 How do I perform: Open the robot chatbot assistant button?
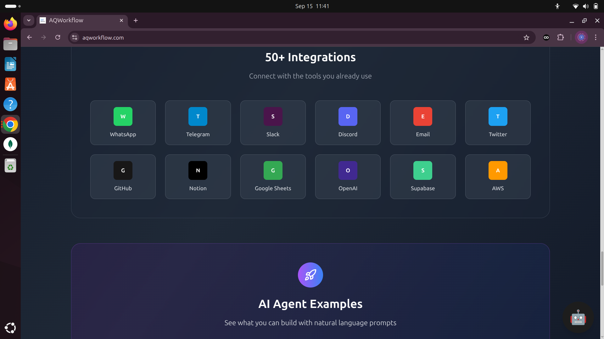click(x=578, y=318)
